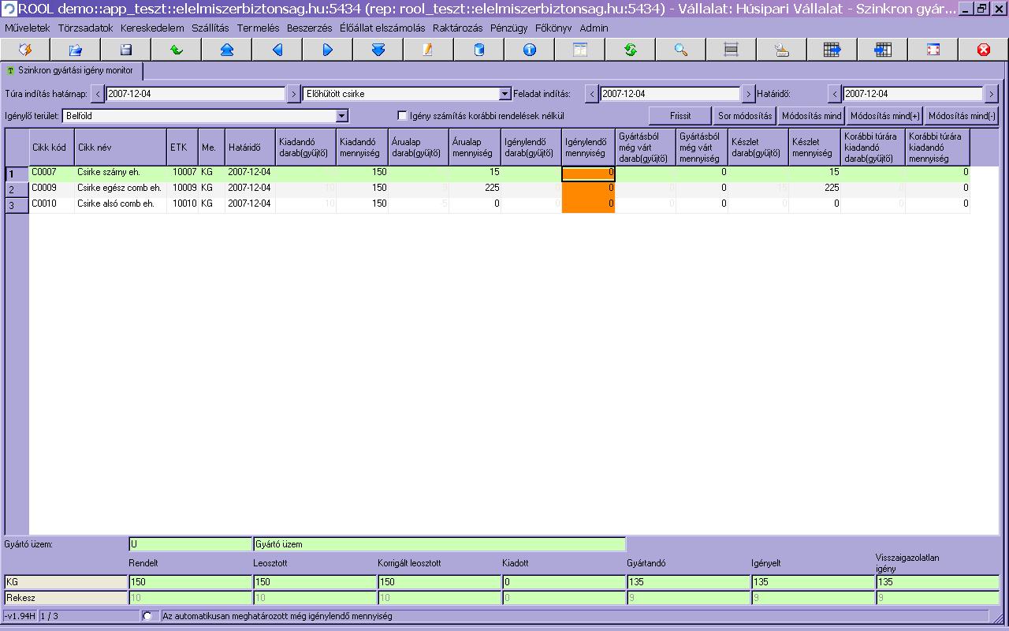This screenshot has height=631, width=1009.
Task: Click the Frissít button
Action: [679, 116]
